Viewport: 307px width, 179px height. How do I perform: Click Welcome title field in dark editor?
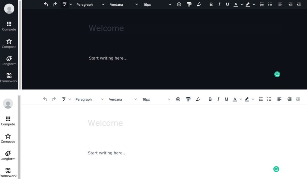pyautogui.click(x=106, y=28)
